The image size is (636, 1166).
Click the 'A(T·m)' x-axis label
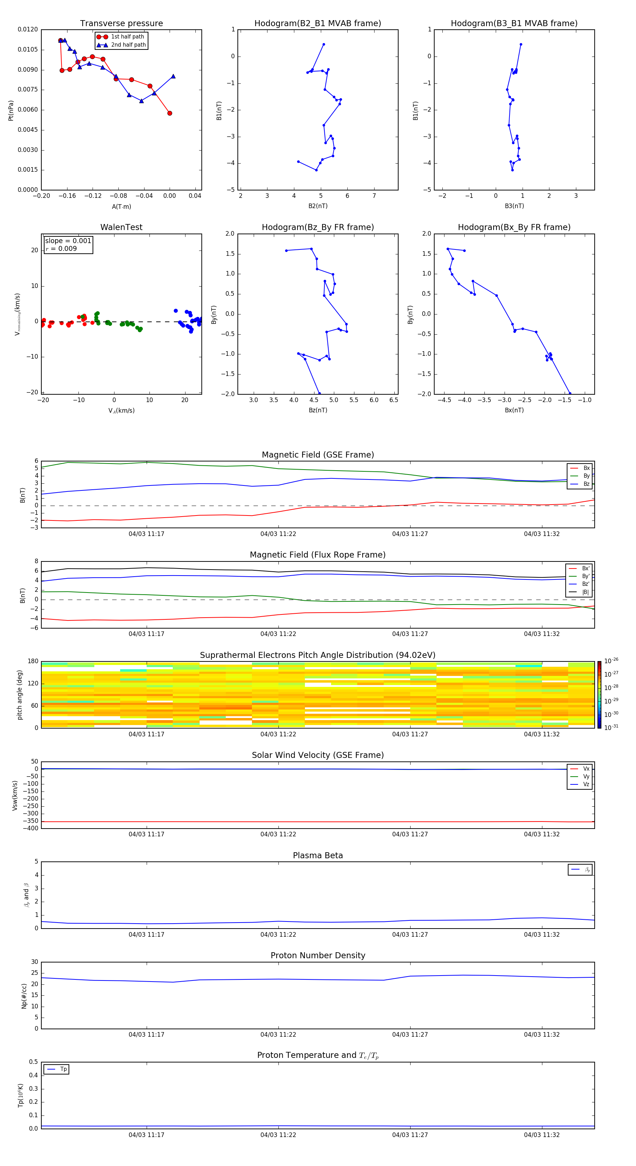[x=121, y=207]
